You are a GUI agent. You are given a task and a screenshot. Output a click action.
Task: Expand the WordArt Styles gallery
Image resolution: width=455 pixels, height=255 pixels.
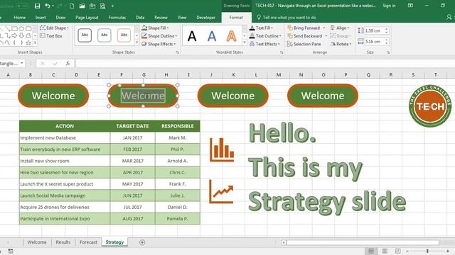245,42
